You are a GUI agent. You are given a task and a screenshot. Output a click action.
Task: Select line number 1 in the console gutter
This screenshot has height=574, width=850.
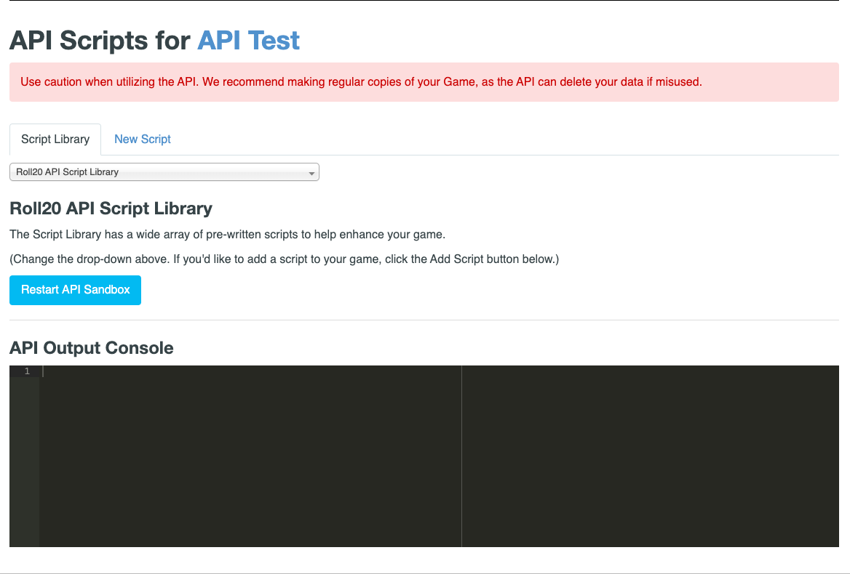[26, 371]
